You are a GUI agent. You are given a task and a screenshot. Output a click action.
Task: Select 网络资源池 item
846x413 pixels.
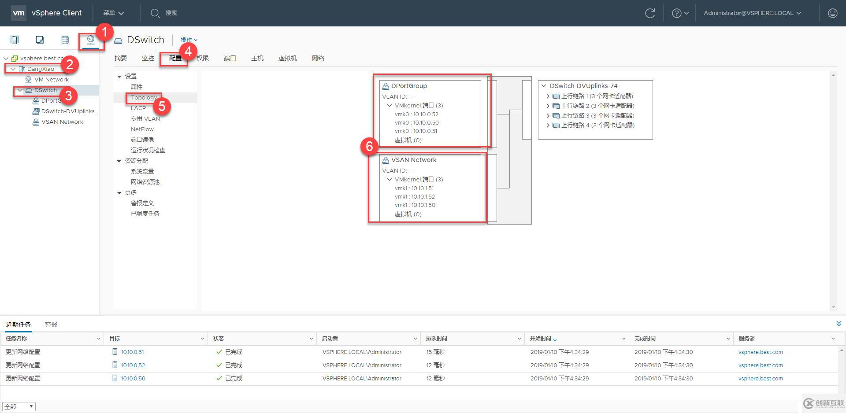pos(145,182)
